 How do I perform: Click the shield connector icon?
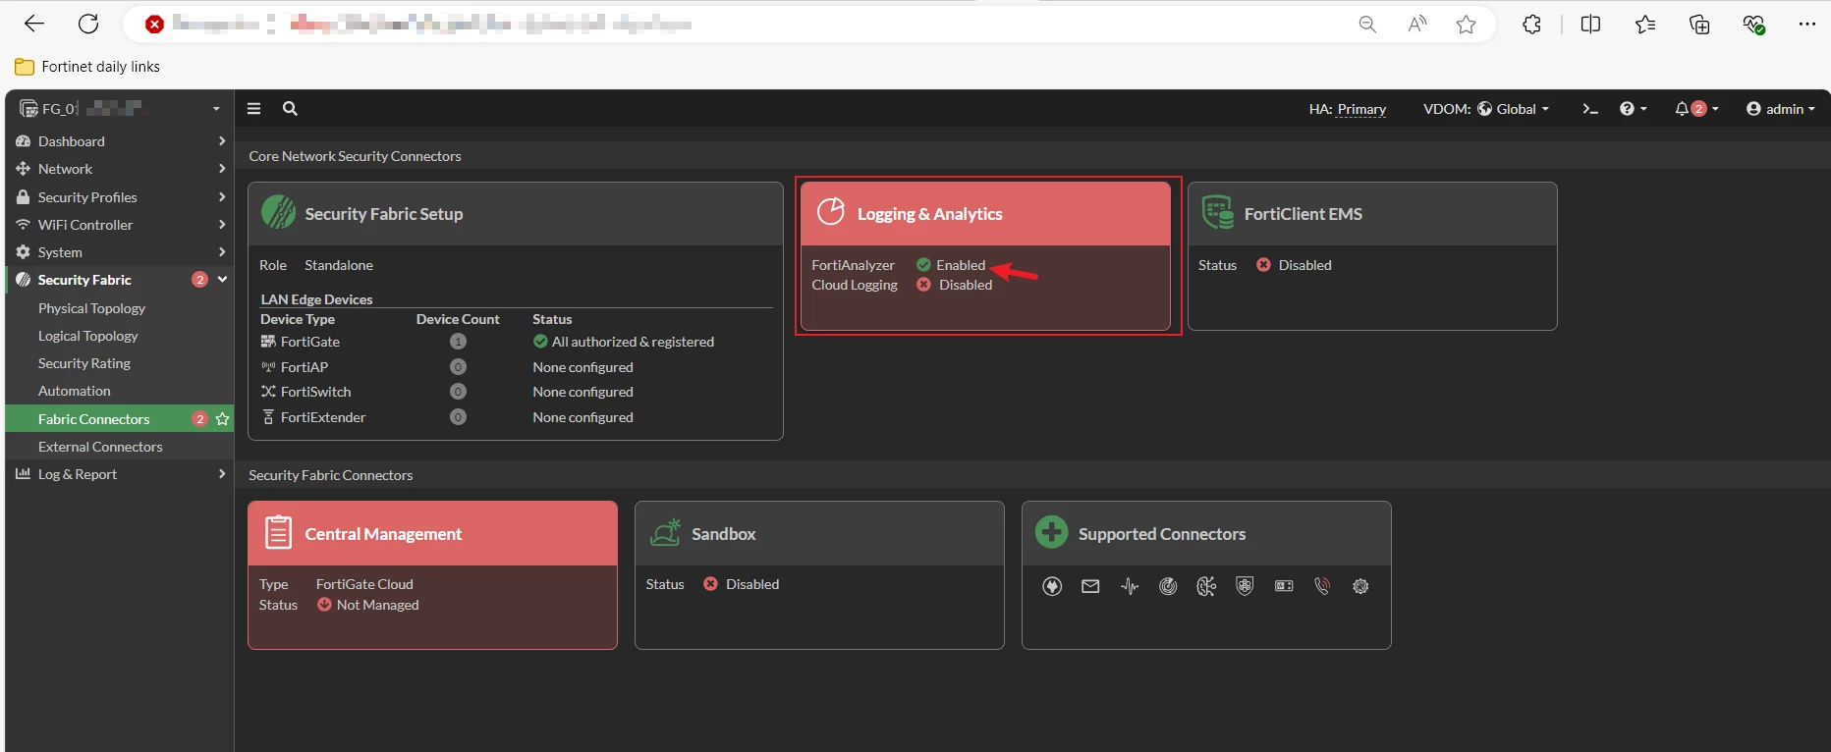1245,586
